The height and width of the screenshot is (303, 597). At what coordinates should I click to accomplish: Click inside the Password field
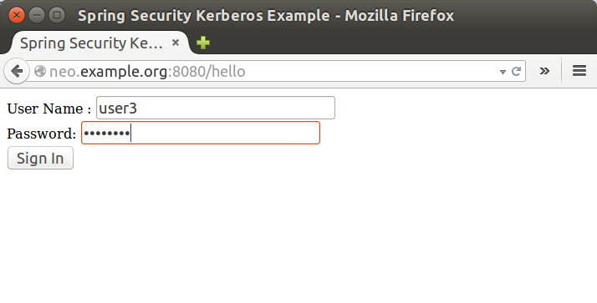coord(201,133)
